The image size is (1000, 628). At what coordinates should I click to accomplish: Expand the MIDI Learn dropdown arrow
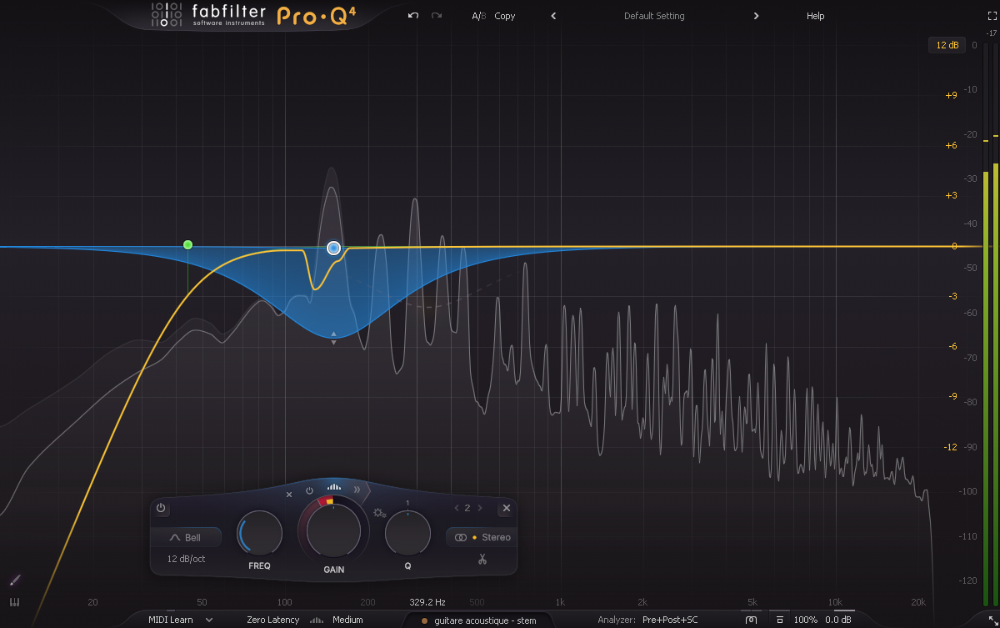pos(208,620)
